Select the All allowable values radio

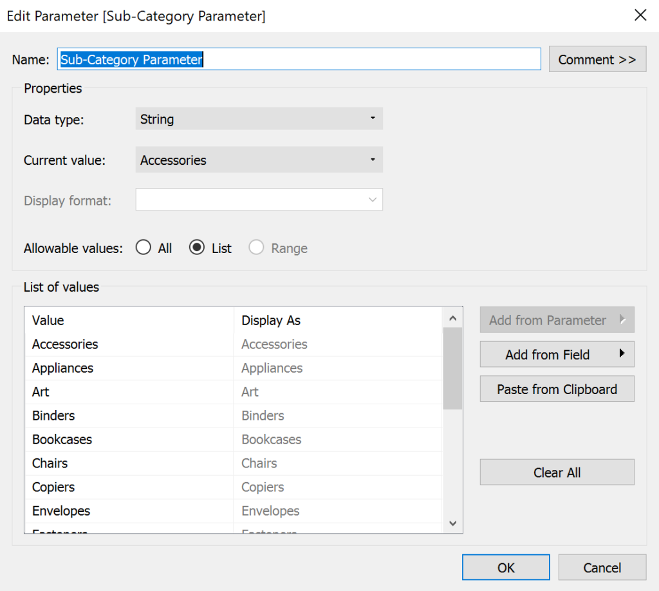tap(144, 248)
